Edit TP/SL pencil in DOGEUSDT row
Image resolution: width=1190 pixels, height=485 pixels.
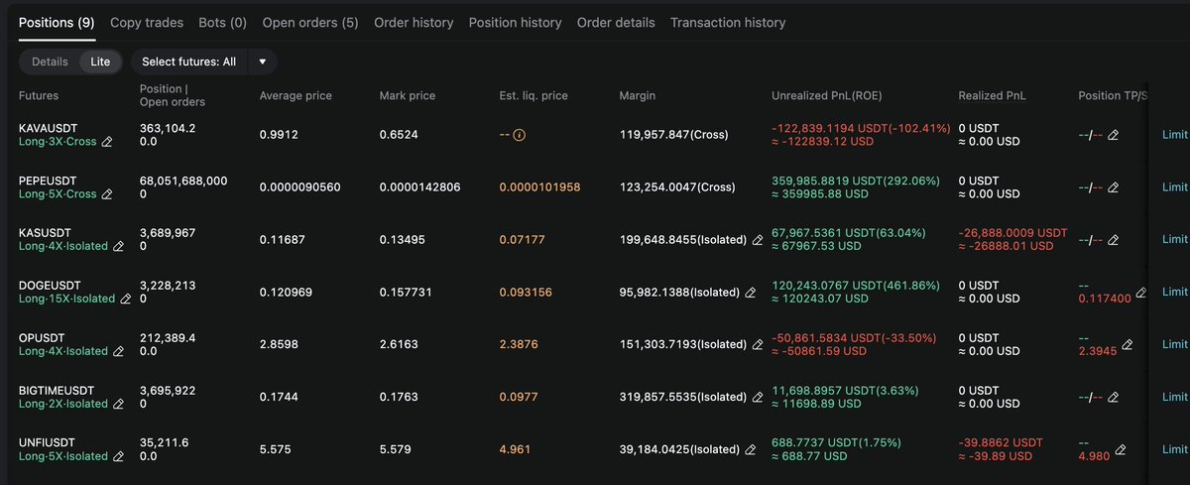(1140, 293)
